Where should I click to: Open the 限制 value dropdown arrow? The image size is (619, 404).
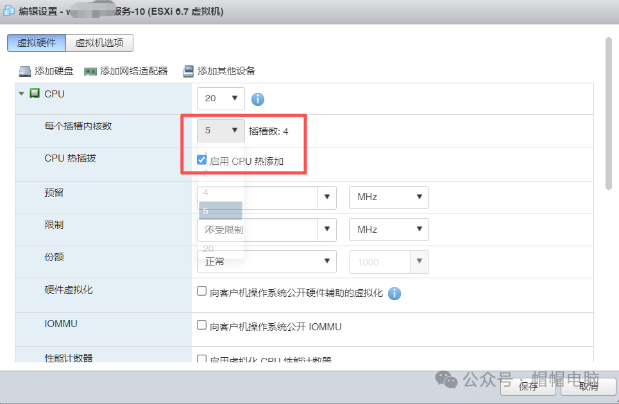point(327,229)
